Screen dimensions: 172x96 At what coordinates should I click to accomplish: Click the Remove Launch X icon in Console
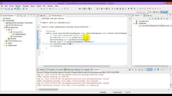coord(132,70)
